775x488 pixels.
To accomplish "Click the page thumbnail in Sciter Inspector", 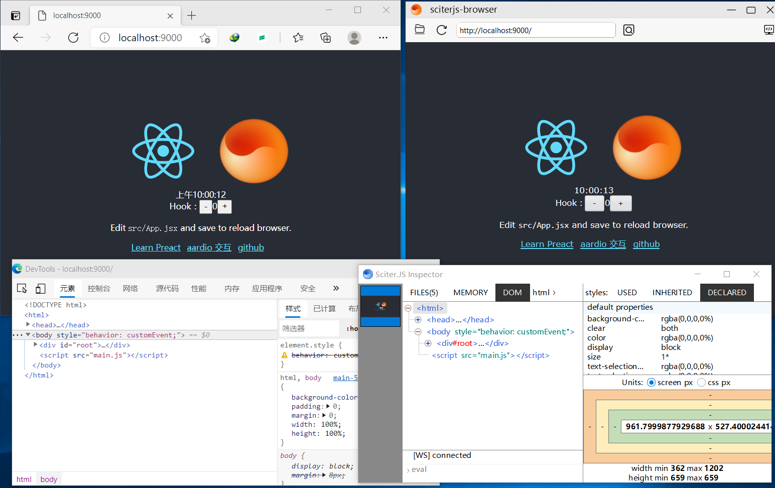I will click(x=380, y=306).
